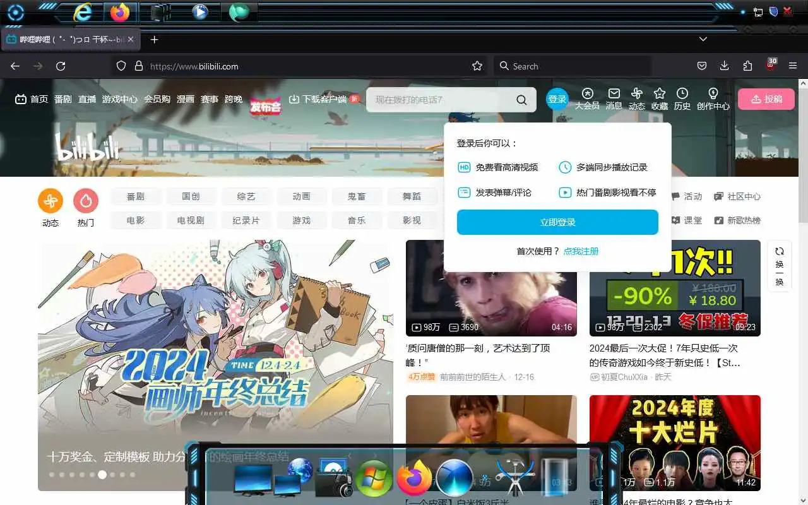Go back to the previous page
This screenshot has width=808, height=505.
coord(15,66)
